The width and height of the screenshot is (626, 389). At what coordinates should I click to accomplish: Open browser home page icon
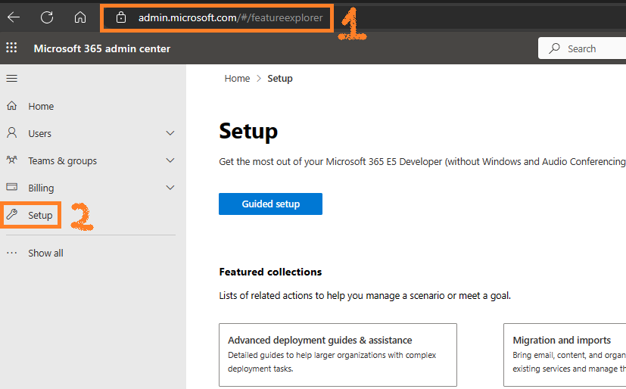click(x=80, y=17)
